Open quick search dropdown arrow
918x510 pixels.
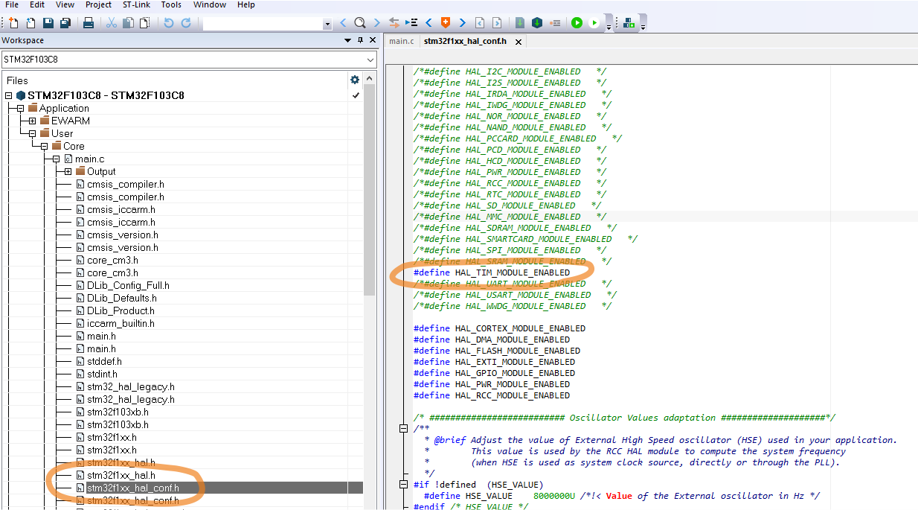point(327,24)
